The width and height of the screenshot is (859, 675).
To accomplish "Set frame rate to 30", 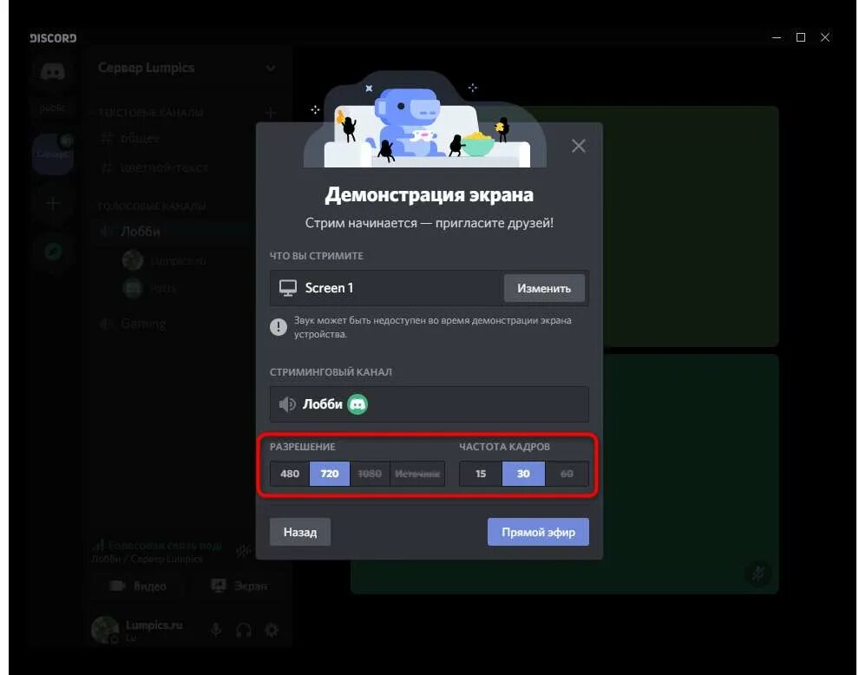I will coord(523,474).
